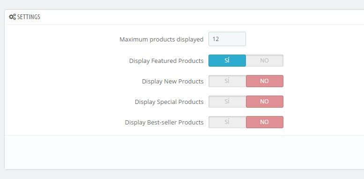Click the Display New Products label
364x179 pixels.
(173, 81)
